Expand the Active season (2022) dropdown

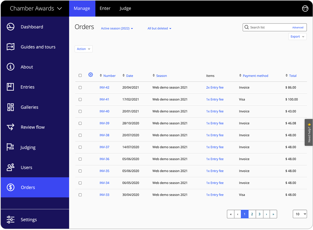click(117, 28)
